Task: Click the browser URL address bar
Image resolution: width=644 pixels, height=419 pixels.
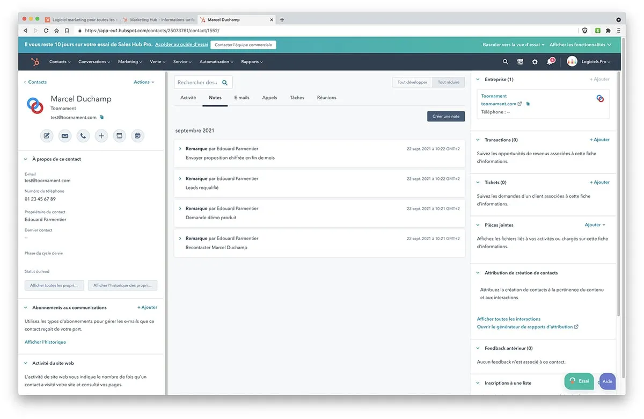Action: (327, 31)
